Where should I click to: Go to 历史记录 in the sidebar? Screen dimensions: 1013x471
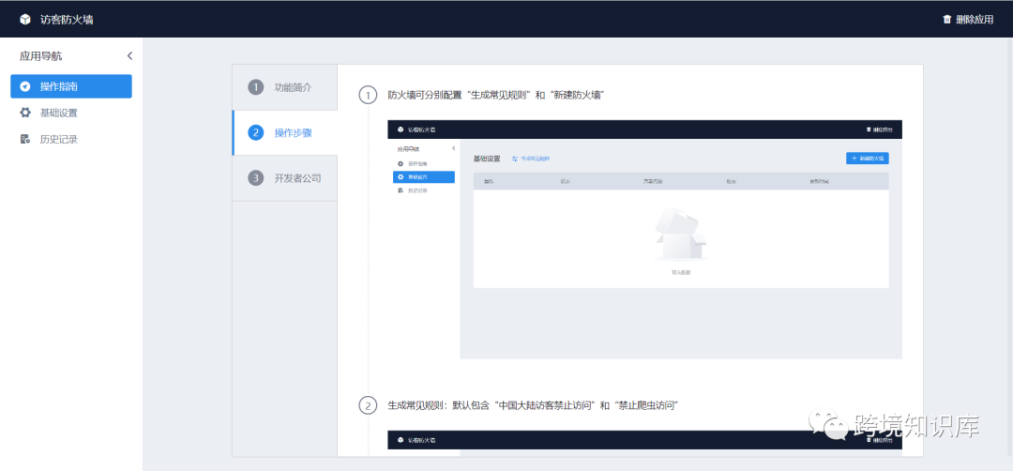tap(58, 139)
